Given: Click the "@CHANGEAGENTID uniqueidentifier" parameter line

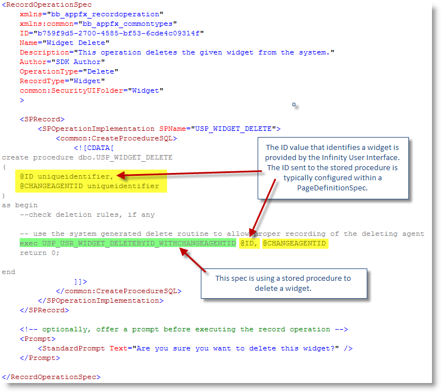Looking at the screenshot, I should (89, 186).
